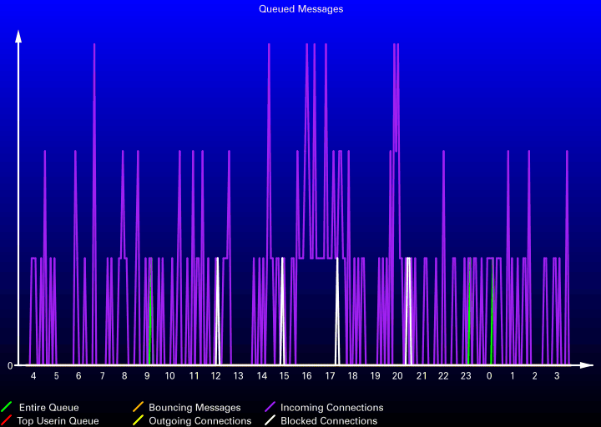This screenshot has width=601, height=427.
Task: Click the green Entire Queue legend marker
Action: point(7,408)
